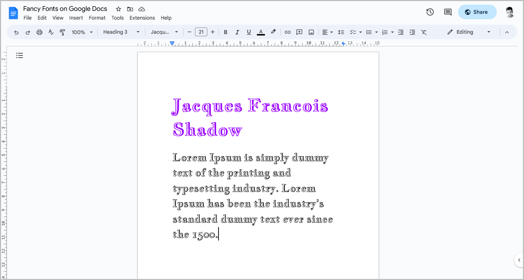Toggle italic formatting

click(237, 32)
